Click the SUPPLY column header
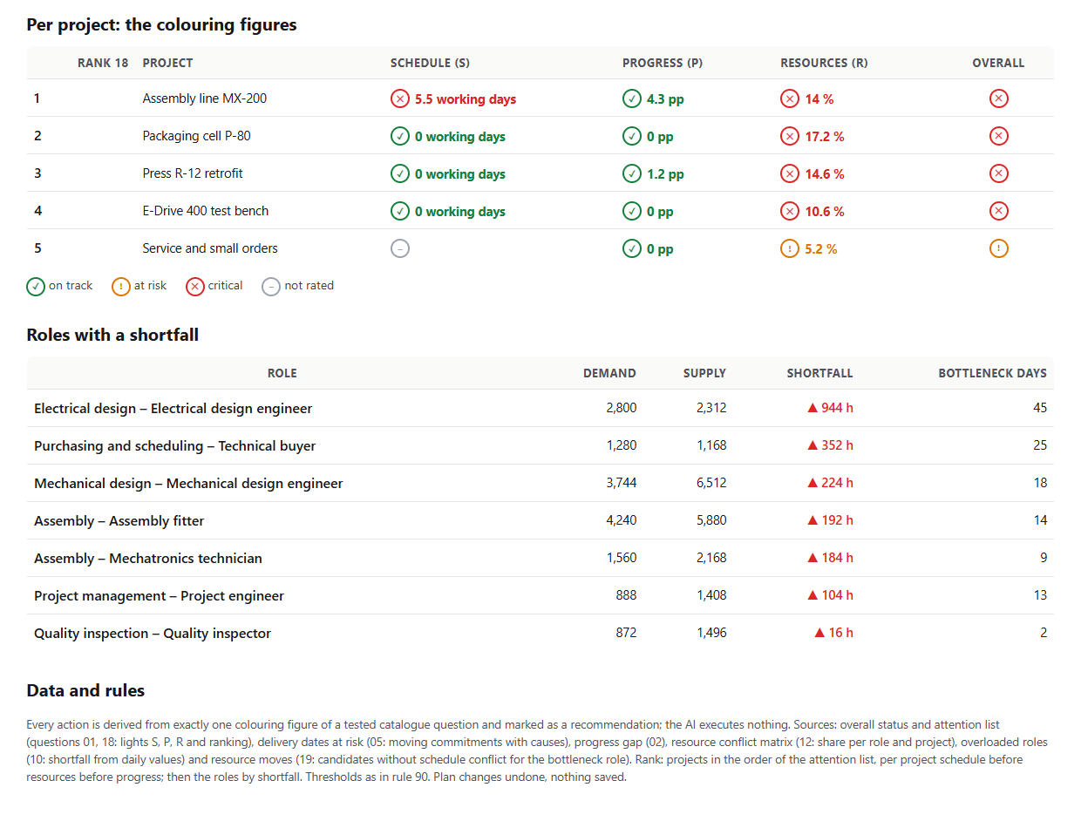The image size is (1081, 828). [x=704, y=373]
